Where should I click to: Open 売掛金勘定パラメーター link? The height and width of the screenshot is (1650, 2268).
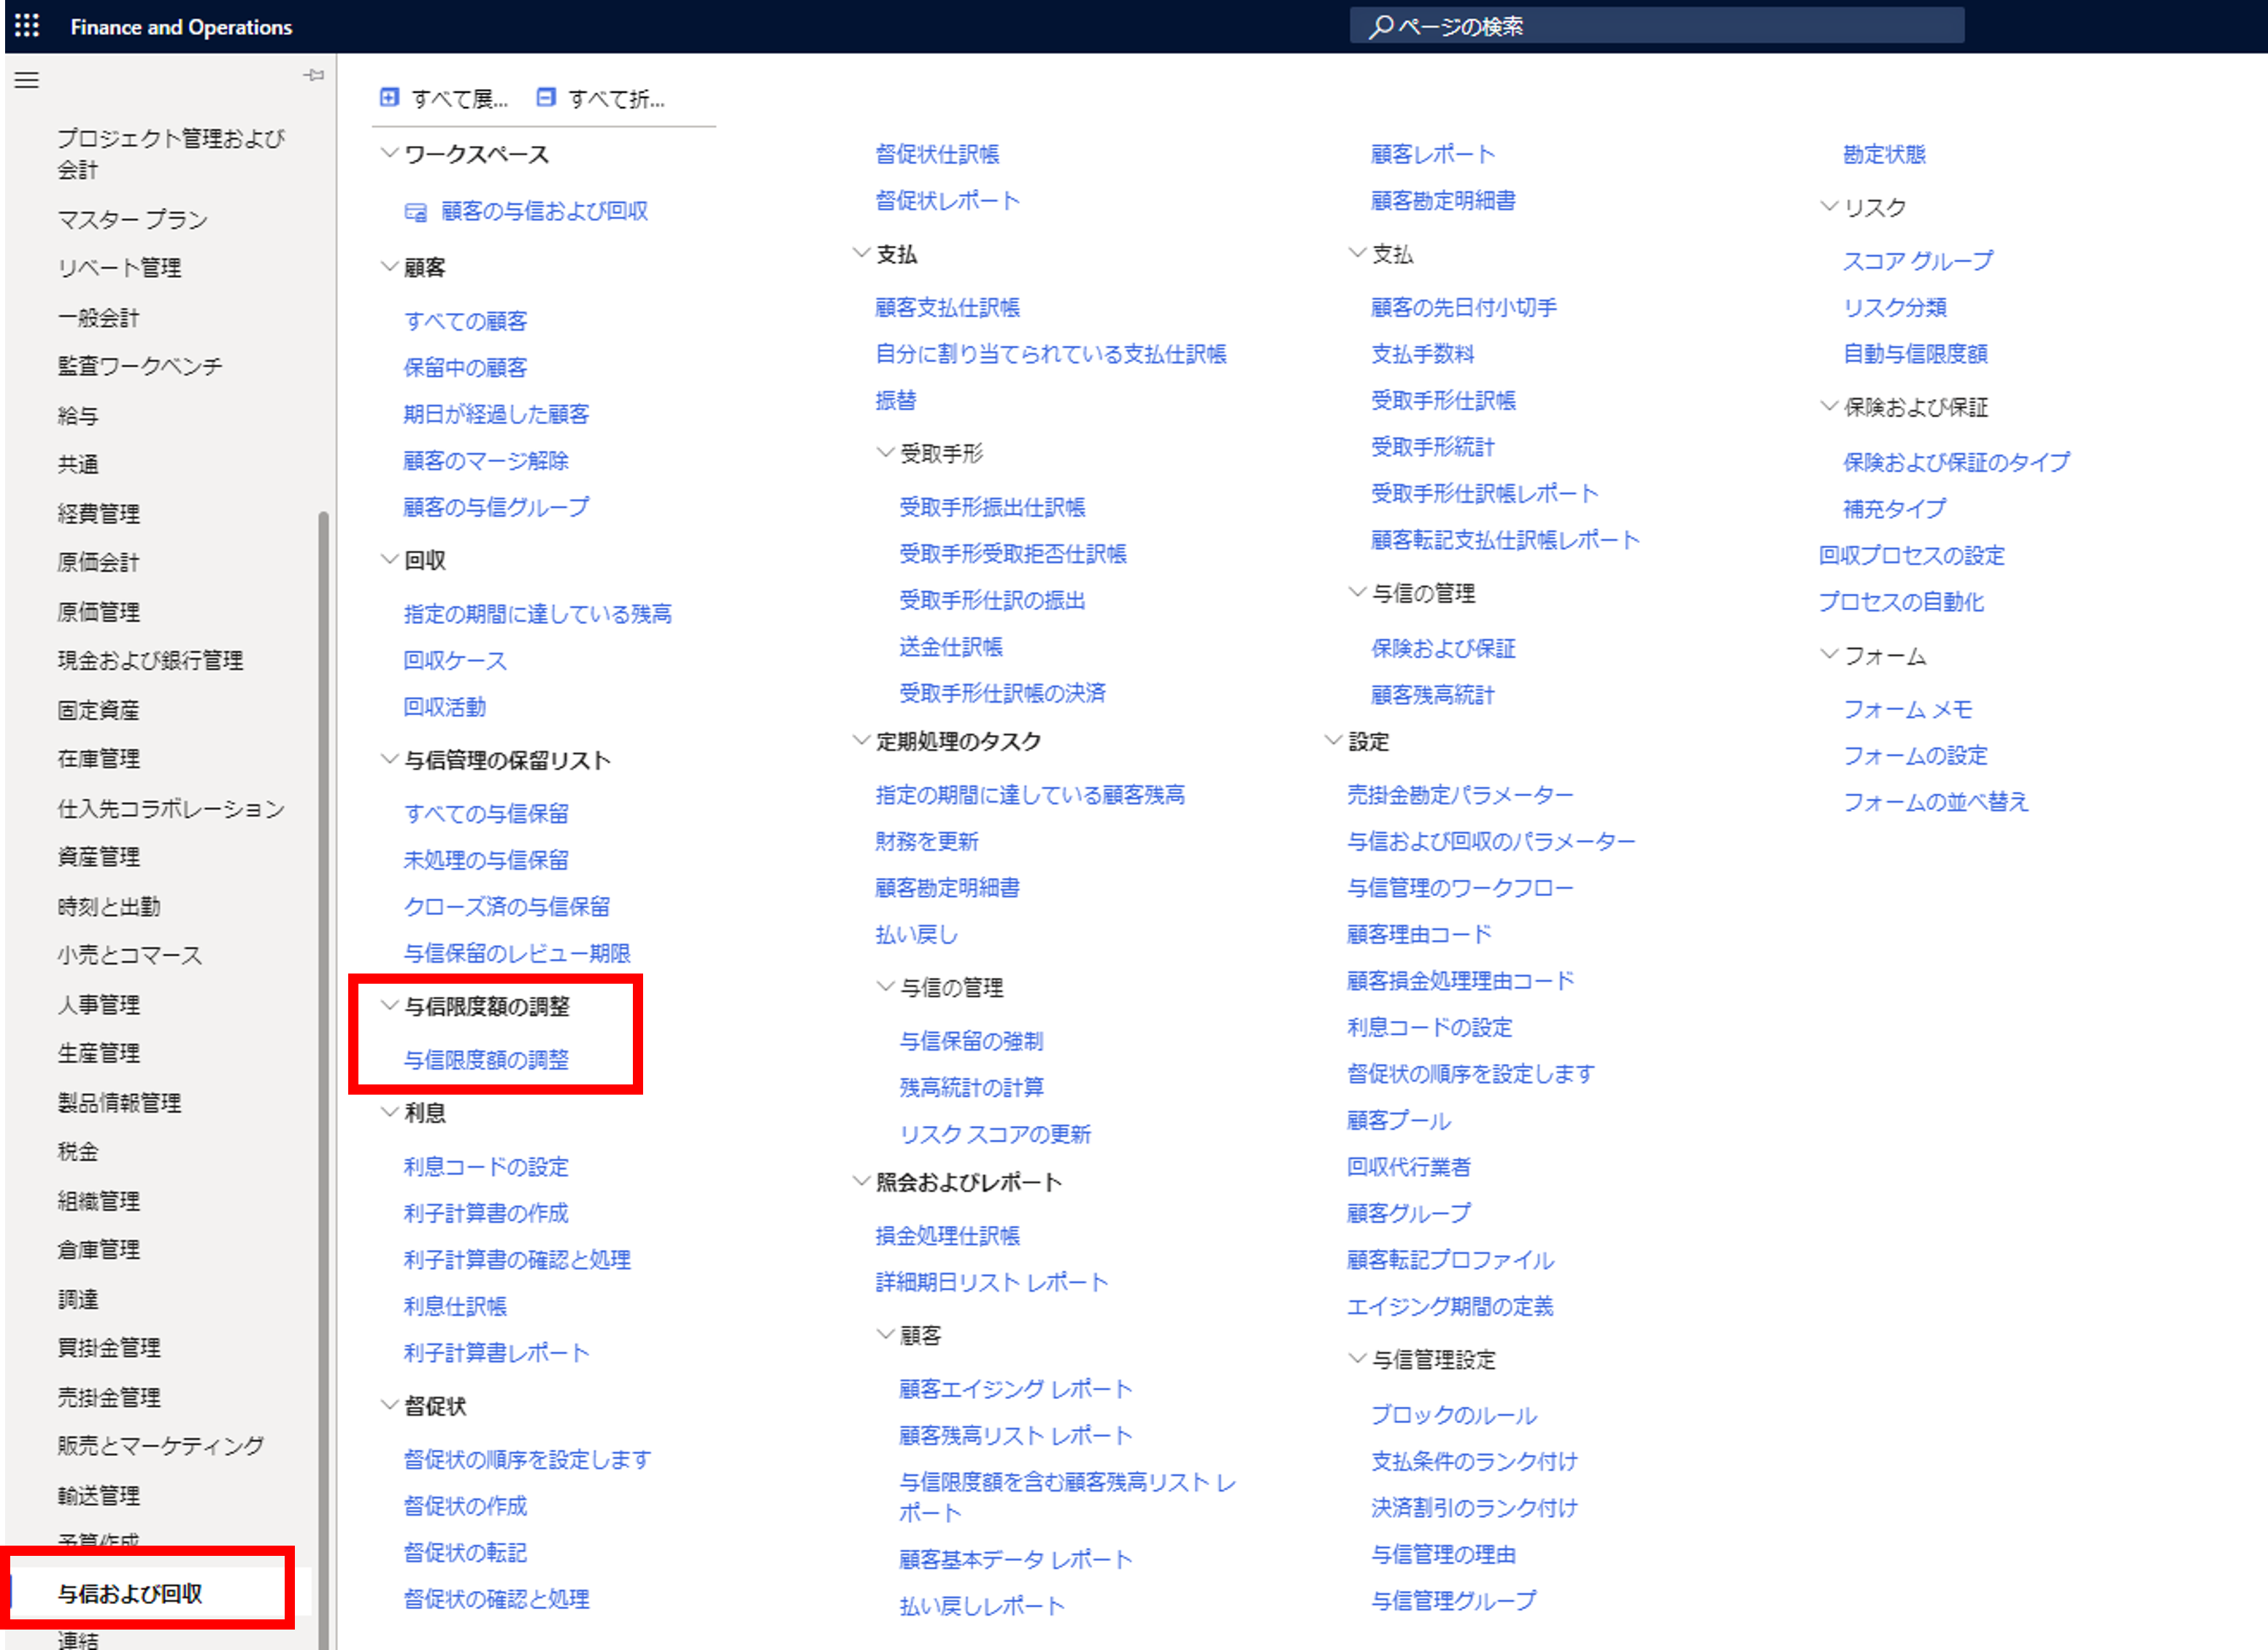pyautogui.click(x=1460, y=795)
